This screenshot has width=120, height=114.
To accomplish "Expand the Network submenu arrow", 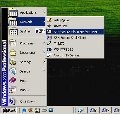I will pos(44,22).
